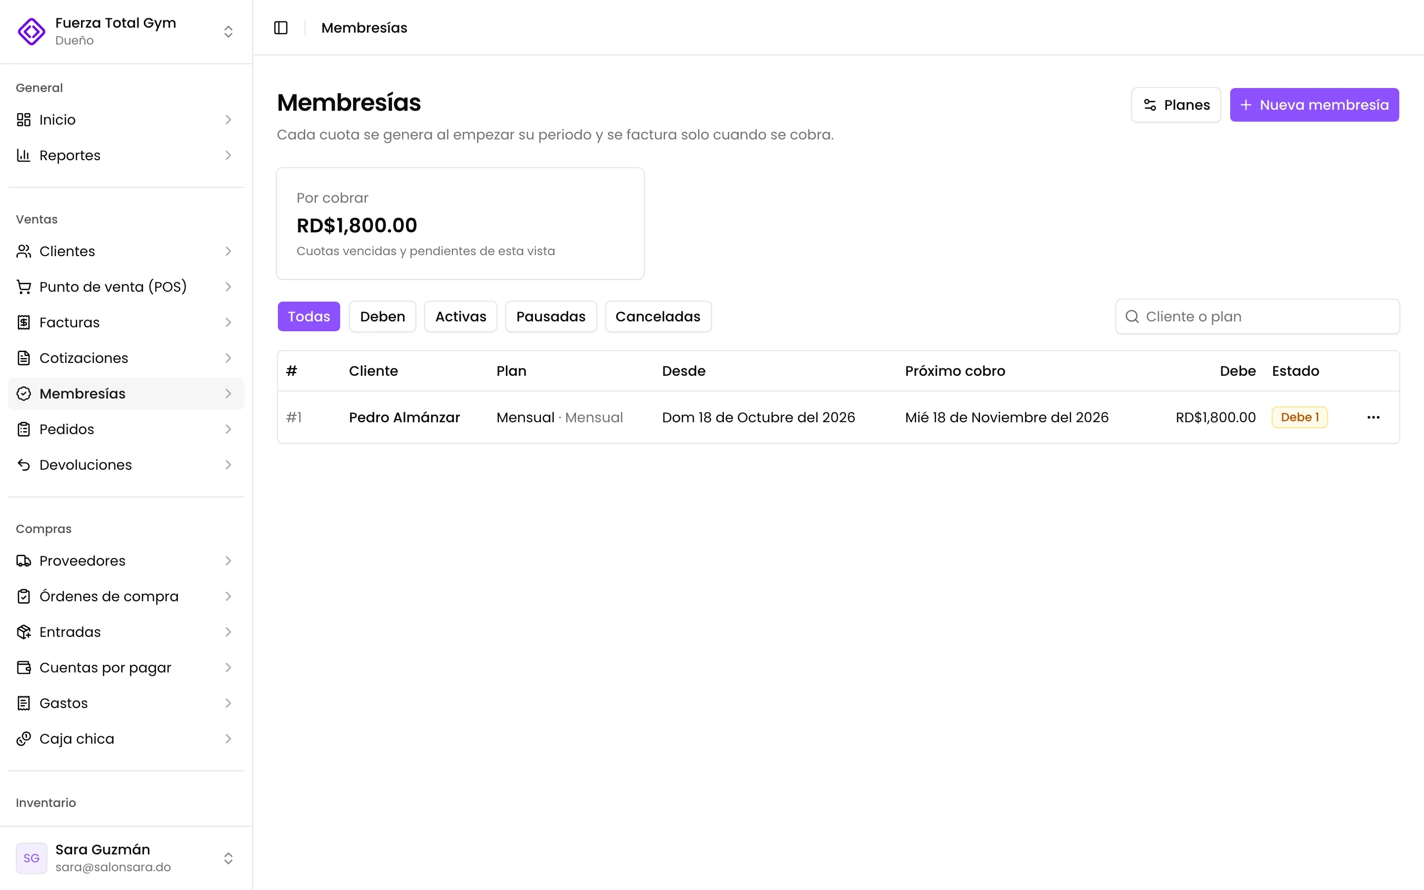Click the Inicio dashboard icon

pyautogui.click(x=24, y=120)
